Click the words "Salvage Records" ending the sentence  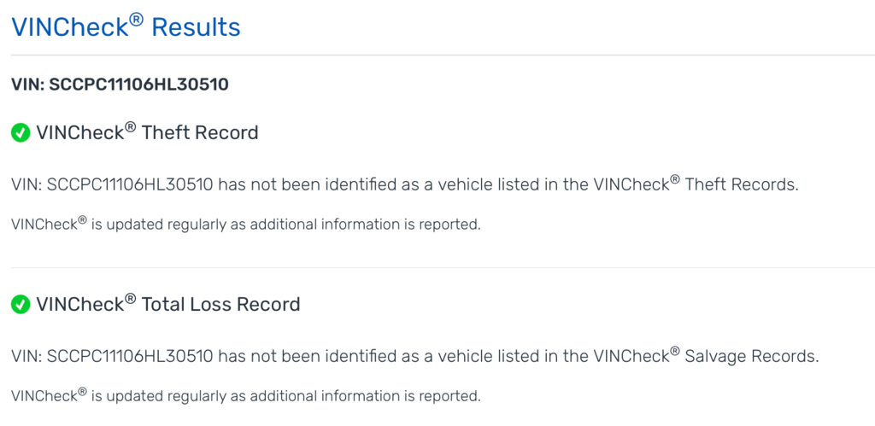click(752, 356)
